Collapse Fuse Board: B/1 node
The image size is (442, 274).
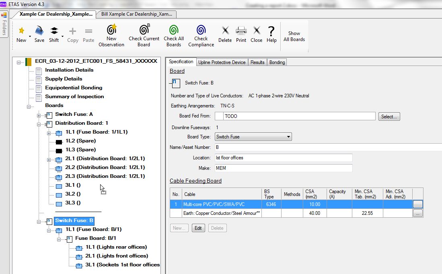[59, 240]
